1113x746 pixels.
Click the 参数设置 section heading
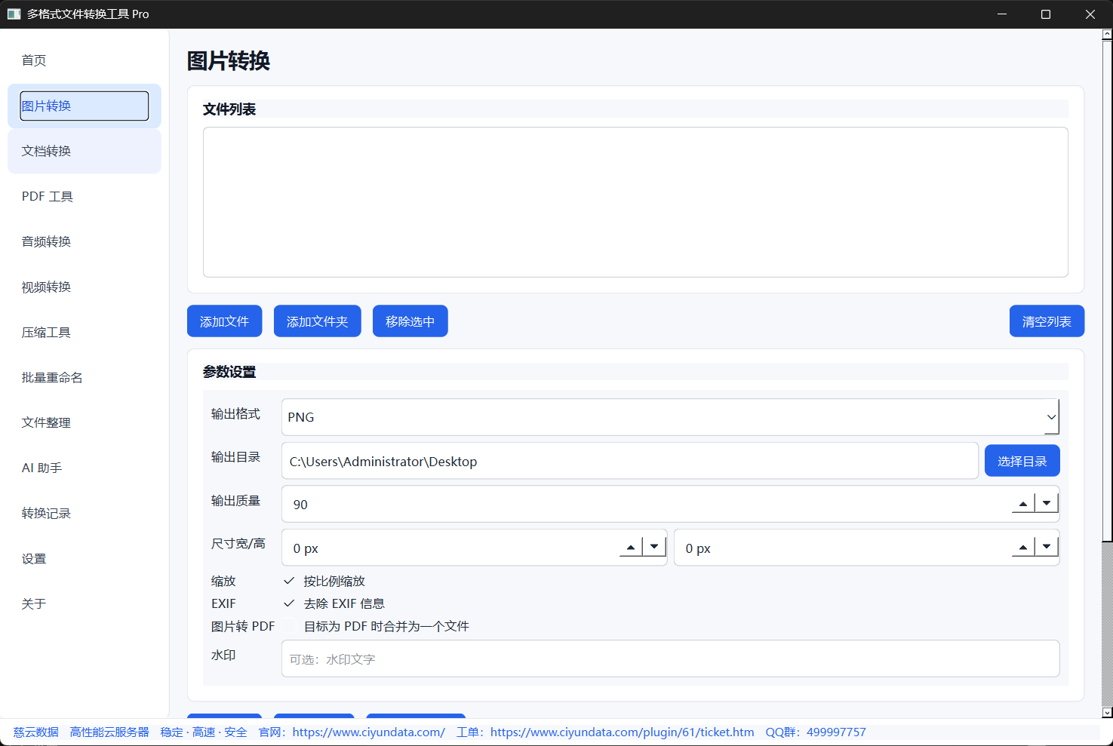point(229,372)
